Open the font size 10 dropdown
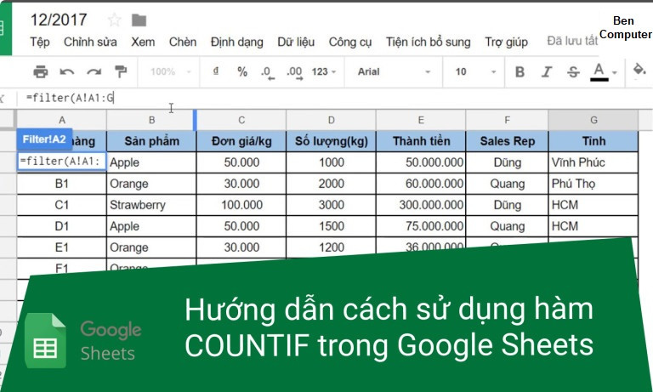The height and width of the screenshot is (392, 653). coord(475,71)
